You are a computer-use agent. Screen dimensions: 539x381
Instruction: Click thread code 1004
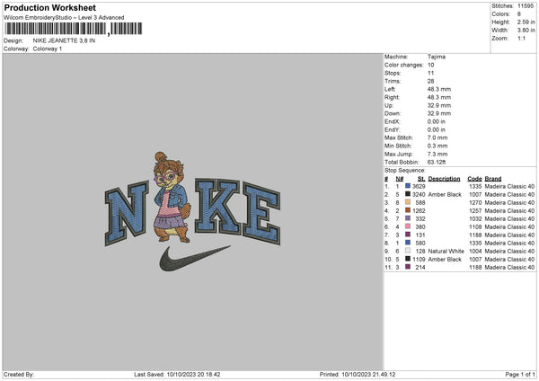(x=475, y=252)
